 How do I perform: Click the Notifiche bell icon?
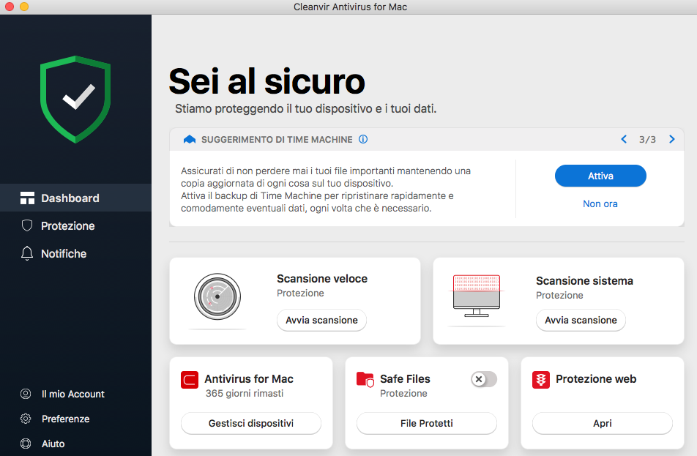(x=27, y=253)
